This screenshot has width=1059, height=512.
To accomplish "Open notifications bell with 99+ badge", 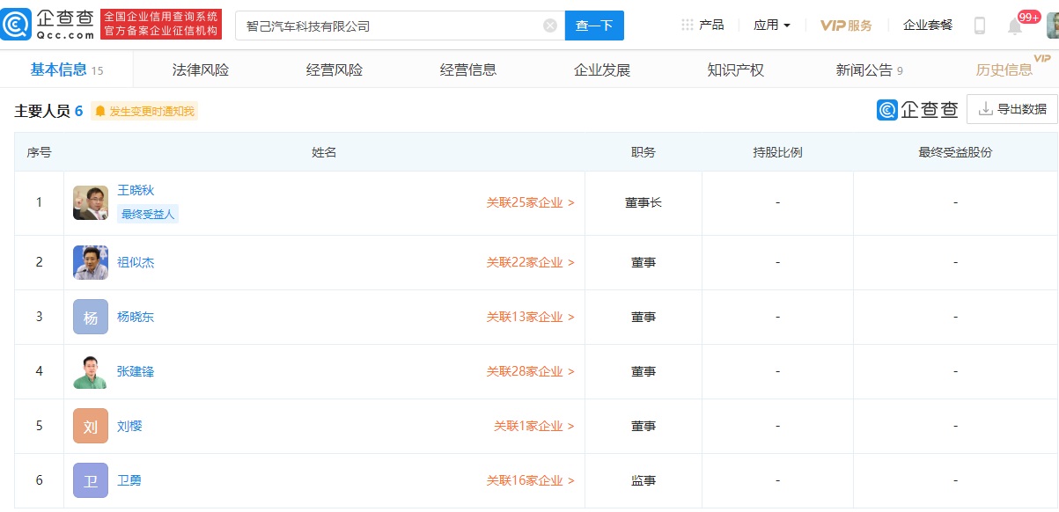I will coord(1015,26).
